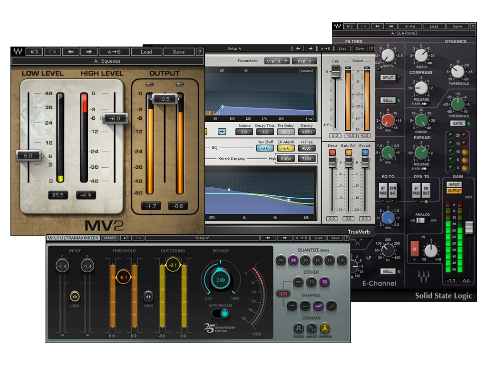Click the redo arrow in L1 Ultramaximizer

[138, 238]
